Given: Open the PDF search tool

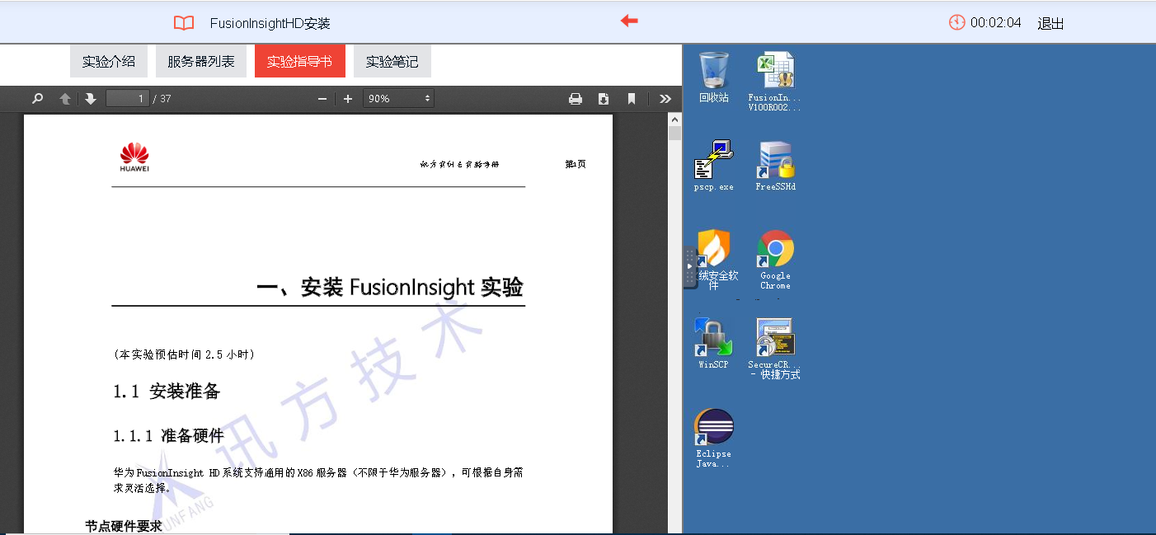Looking at the screenshot, I should point(36,98).
